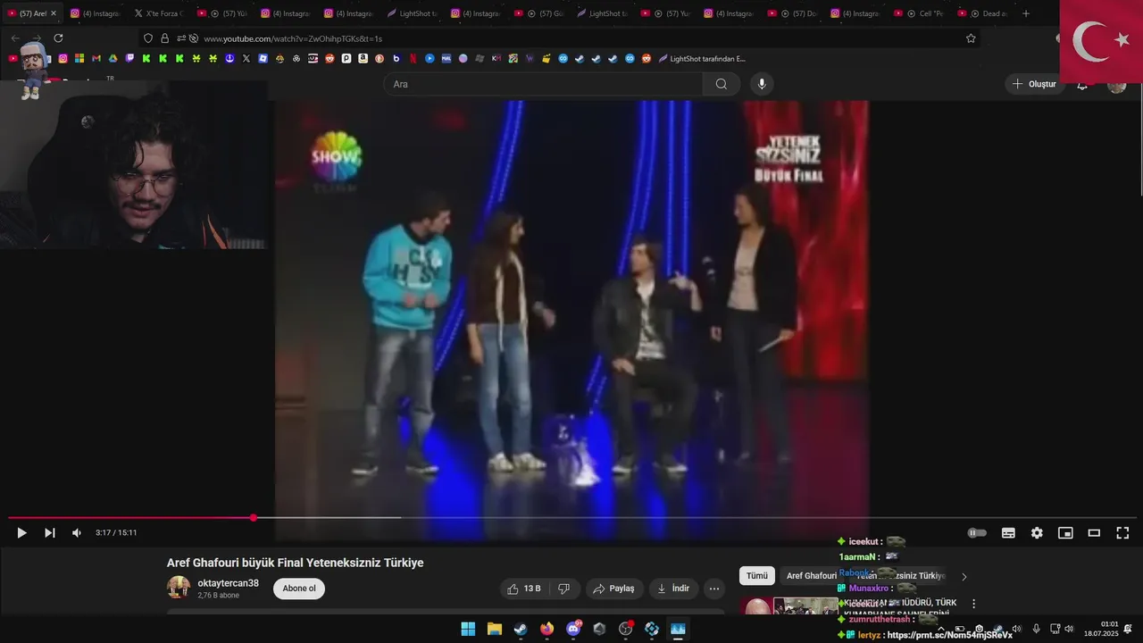This screenshot has height=643, width=1143.
Task: Dislike the video
Action: pyautogui.click(x=563, y=589)
